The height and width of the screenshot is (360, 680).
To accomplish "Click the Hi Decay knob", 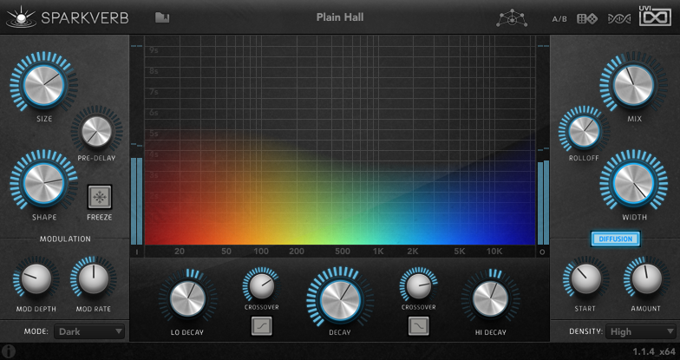I will tap(491, 298).
